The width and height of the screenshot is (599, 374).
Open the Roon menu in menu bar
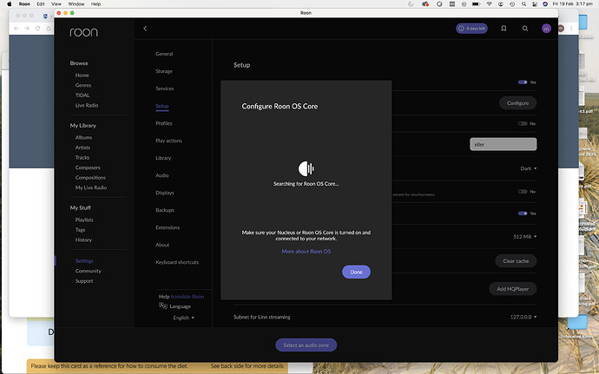(24, 3)
